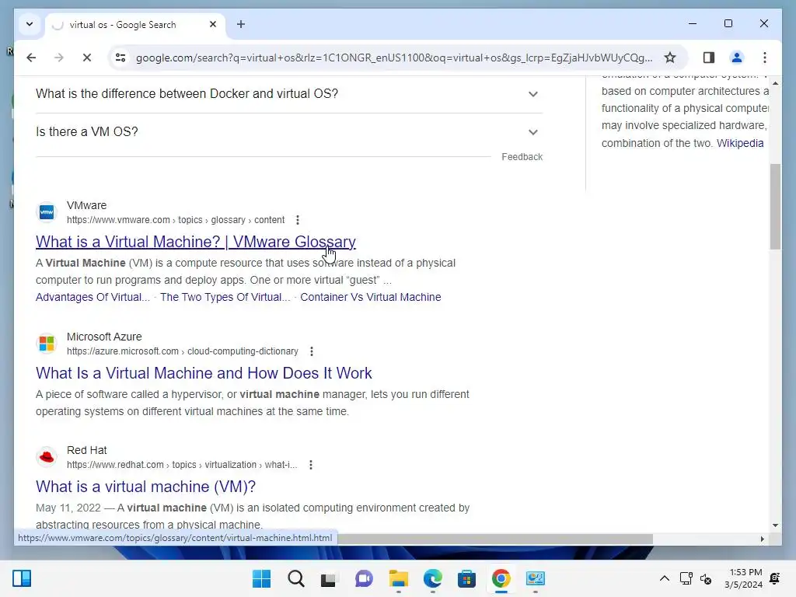Click the address bar URL

[394, 58]
